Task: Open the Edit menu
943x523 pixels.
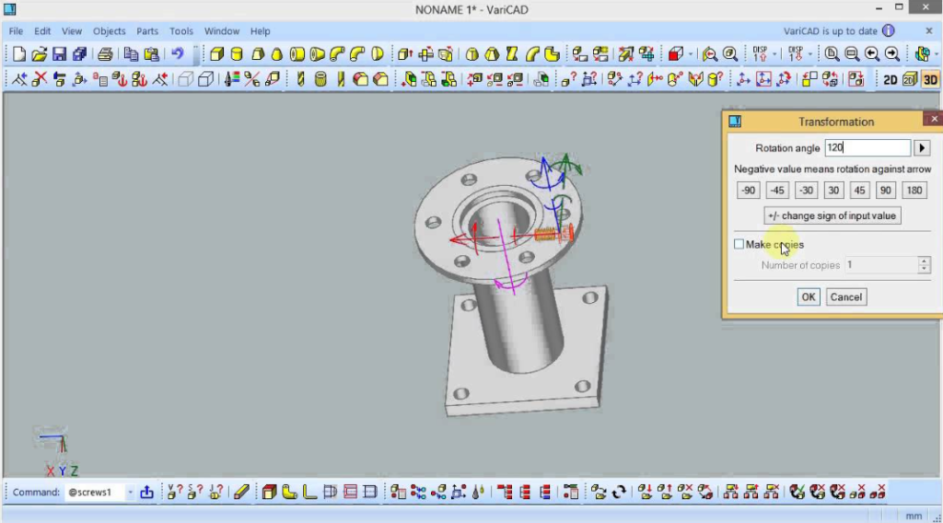Action: (42, 30)
